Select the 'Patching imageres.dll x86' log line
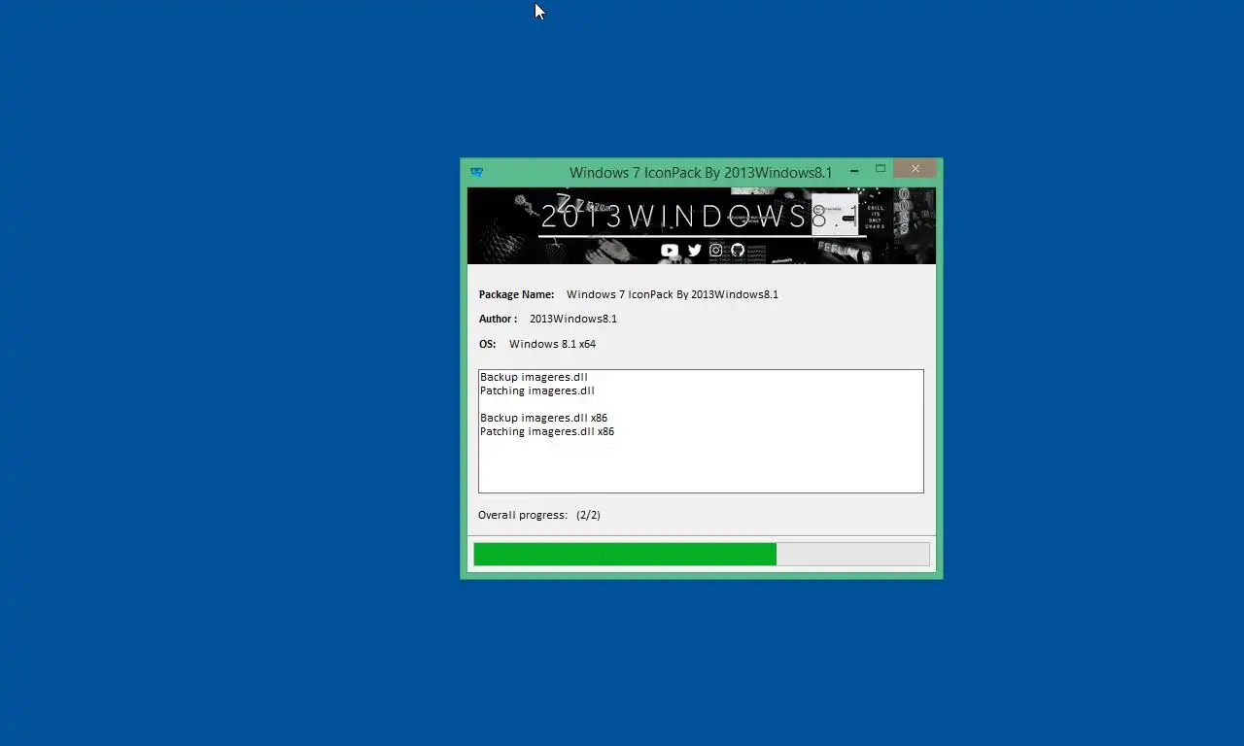The height and width of the screenshot is (746, 1244). pyautogui.click(x=547, y=431)
